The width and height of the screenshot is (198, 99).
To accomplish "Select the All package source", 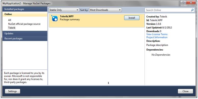I will tap(10, 20).
